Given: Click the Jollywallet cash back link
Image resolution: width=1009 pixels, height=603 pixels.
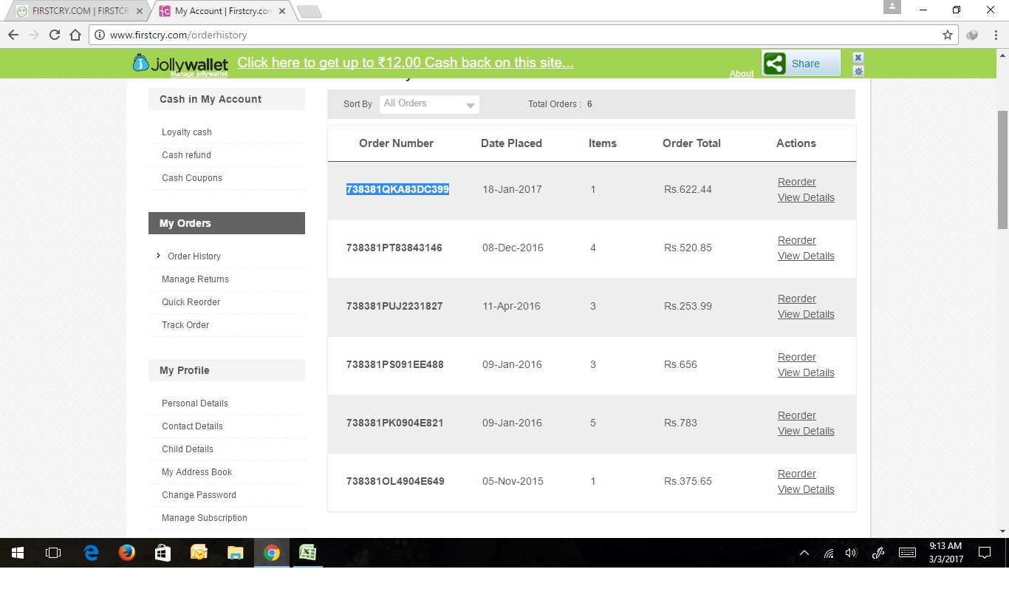Looking at the screenshot, I should 405,63.
